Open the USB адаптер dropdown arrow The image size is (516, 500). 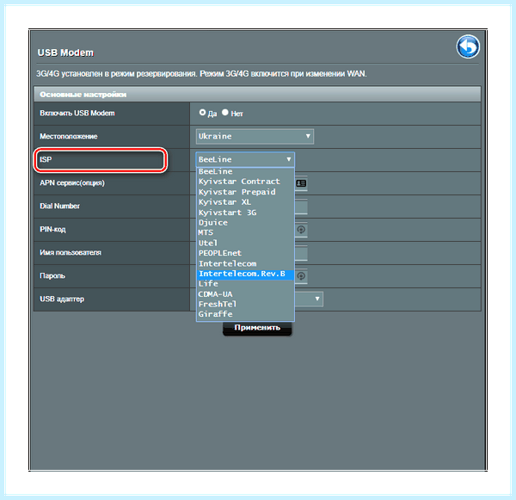(x=316, y=299)
